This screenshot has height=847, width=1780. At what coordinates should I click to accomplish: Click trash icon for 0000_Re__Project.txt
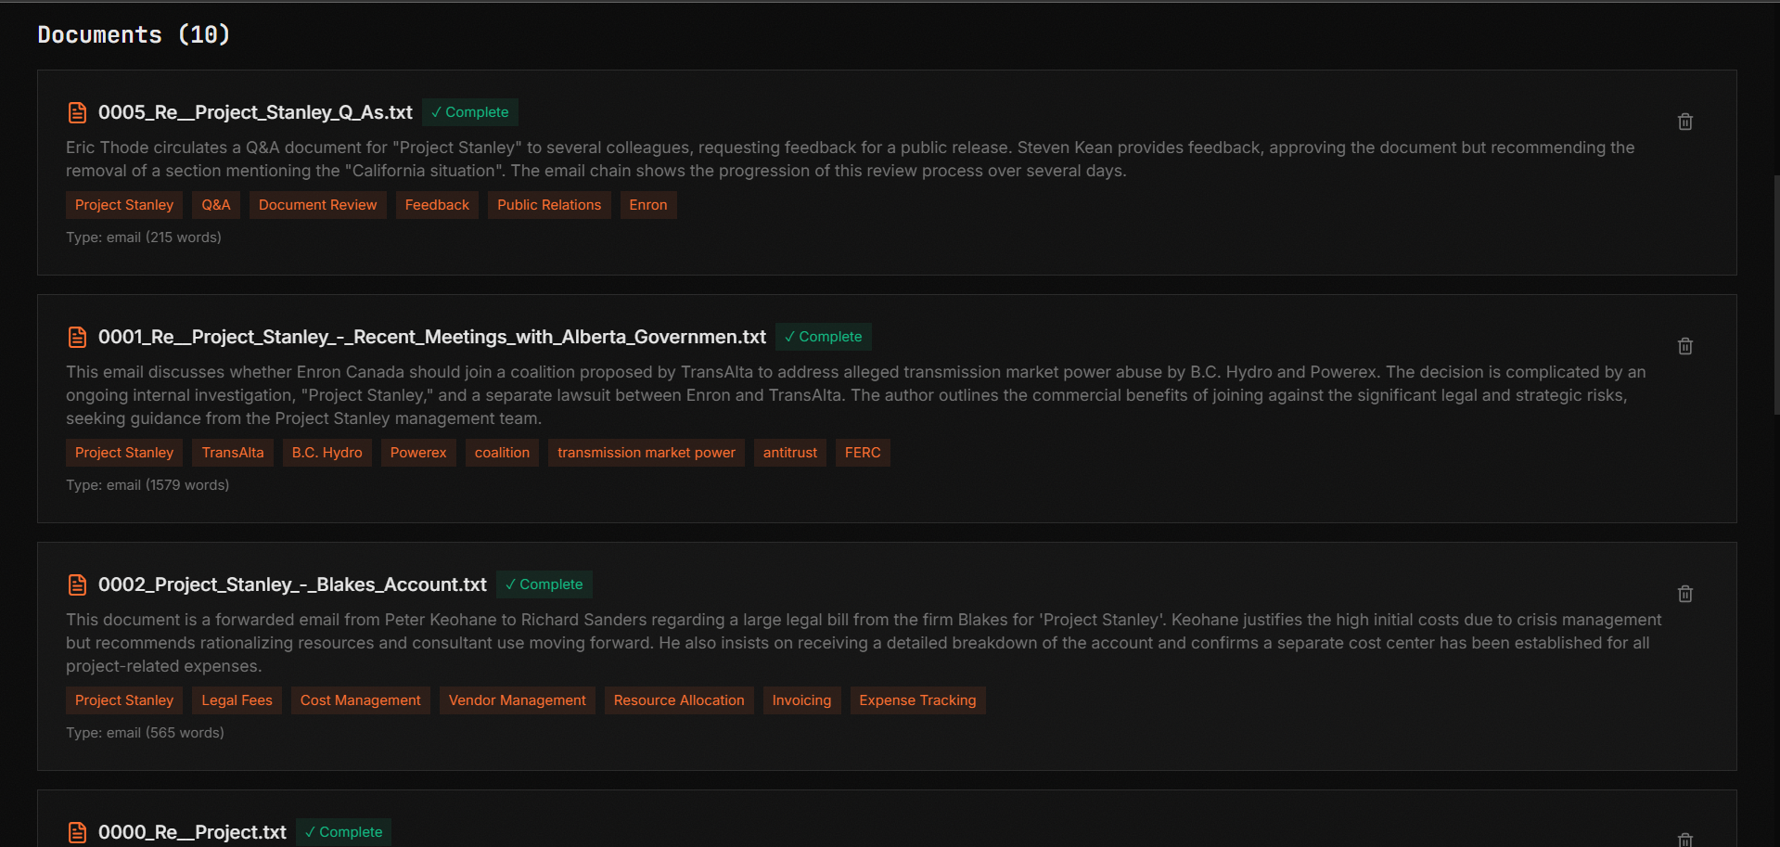[1684, 839]
